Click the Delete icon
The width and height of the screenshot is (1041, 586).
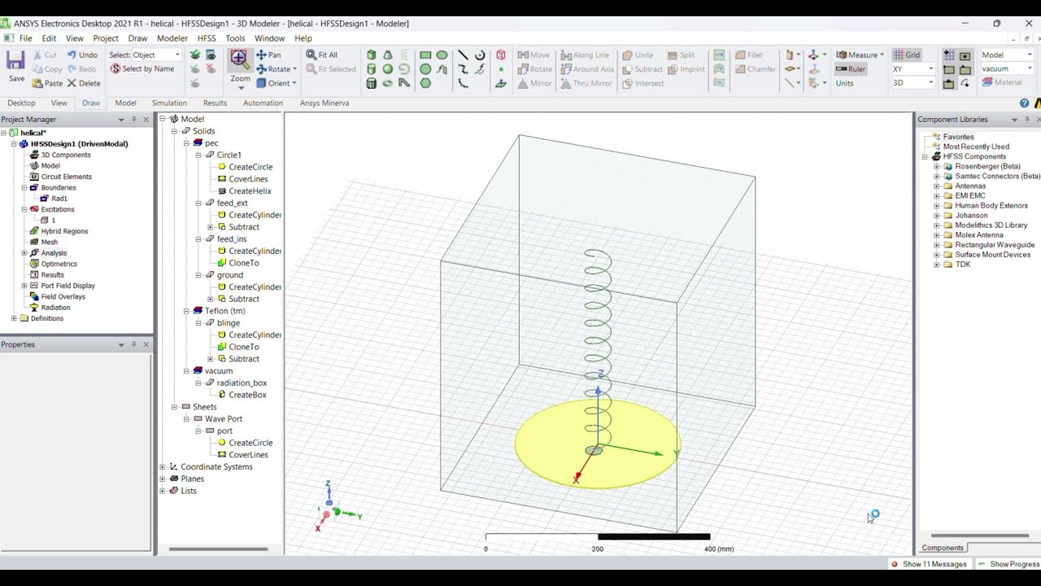[x=84, y=83]
